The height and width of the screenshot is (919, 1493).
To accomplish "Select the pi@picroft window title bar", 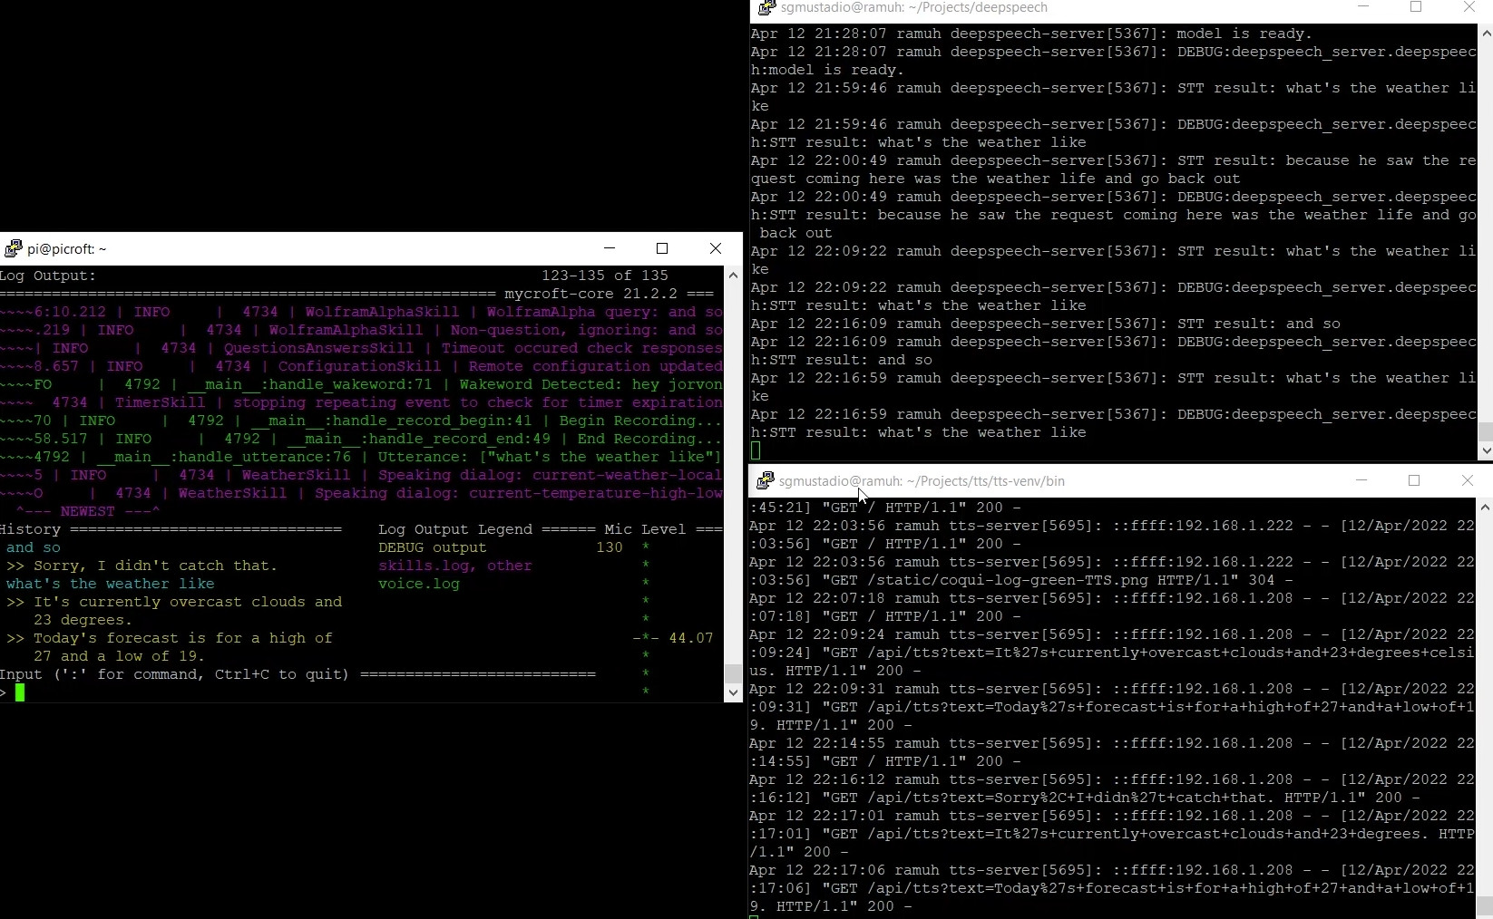I will [x=272, y=248].
